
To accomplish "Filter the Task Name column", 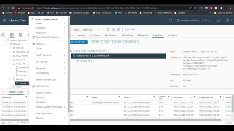I will [x=26, y=97].
